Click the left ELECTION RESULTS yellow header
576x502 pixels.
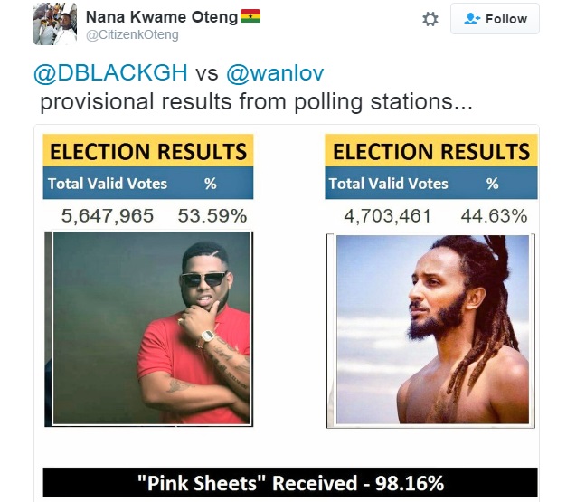coord(149,151)
